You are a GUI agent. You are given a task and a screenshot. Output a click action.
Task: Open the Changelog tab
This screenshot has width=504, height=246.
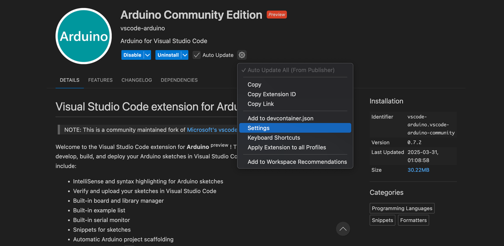point(137,80)
